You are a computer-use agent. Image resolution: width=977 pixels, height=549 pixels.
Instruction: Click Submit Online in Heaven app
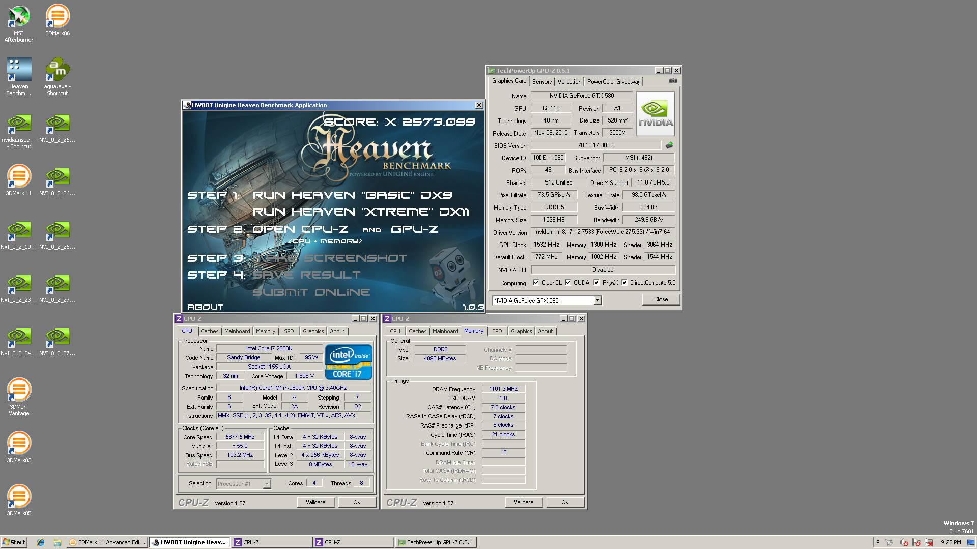[x=311, y=292]
